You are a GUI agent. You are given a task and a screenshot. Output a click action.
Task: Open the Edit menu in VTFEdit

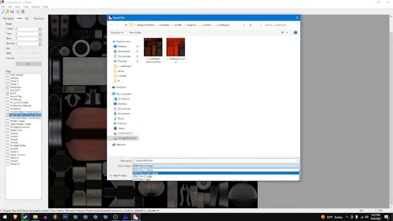pos(10,7)
